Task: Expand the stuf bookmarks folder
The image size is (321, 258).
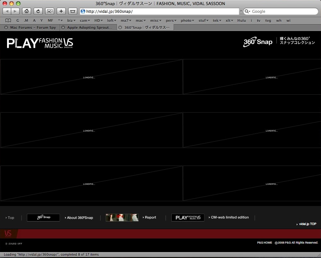Action: (x=203, y=21)
